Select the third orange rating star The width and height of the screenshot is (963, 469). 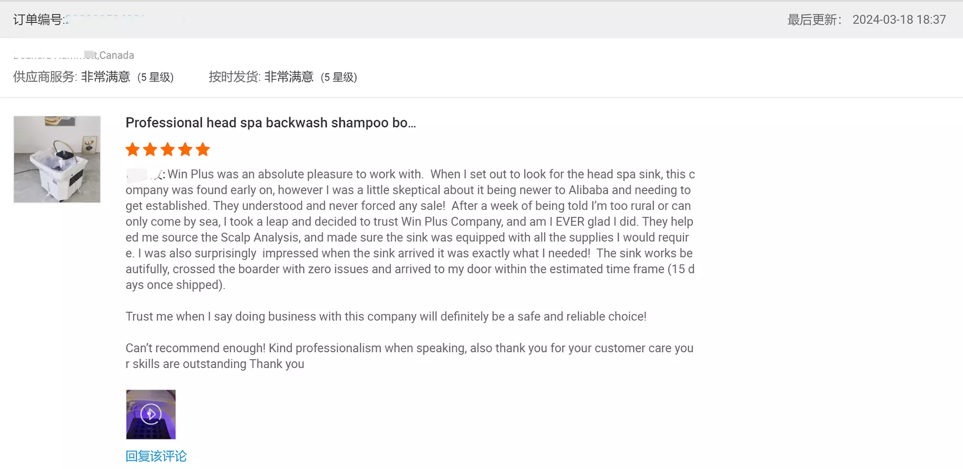[168, 150]
